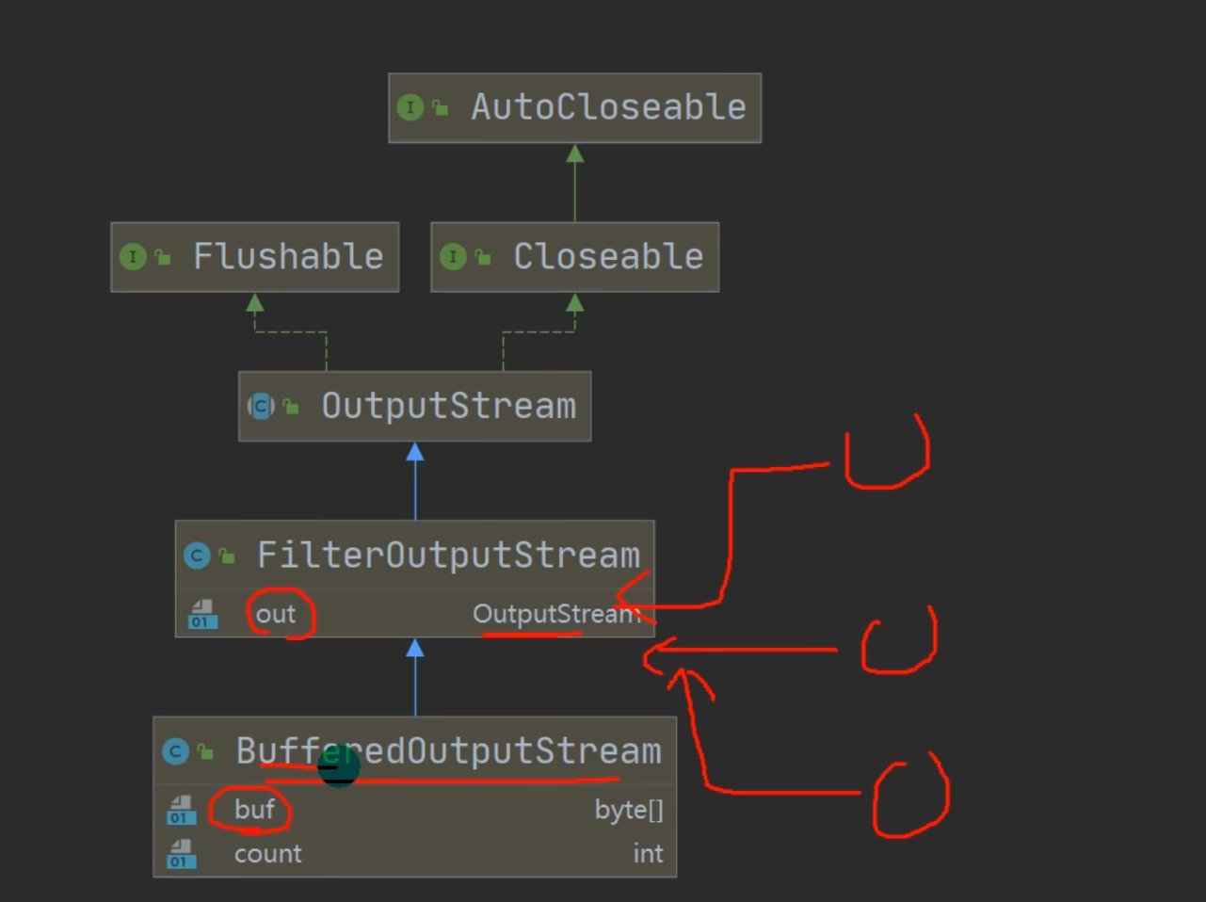
Task: Select the AutoCloseable node title
Action: click(608, 107)
